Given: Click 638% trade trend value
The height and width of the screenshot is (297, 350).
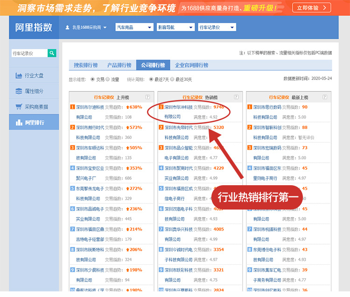Looking at the screenshot, I should tap(134, 107).
